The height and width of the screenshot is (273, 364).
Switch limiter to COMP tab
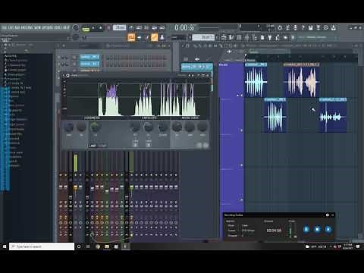102,146
